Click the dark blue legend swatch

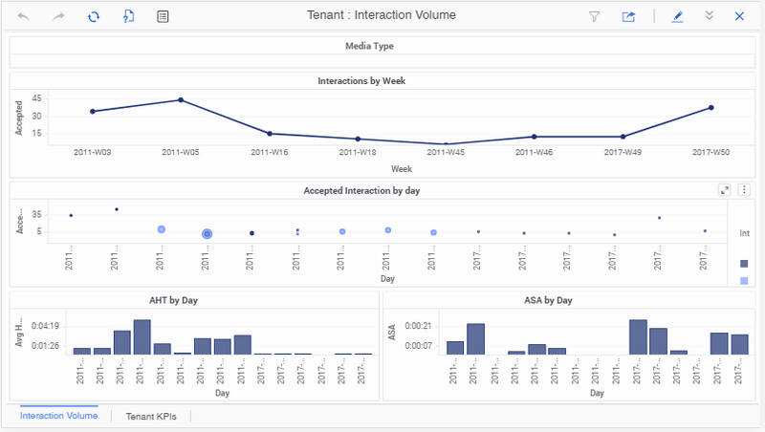pos(745,263)
